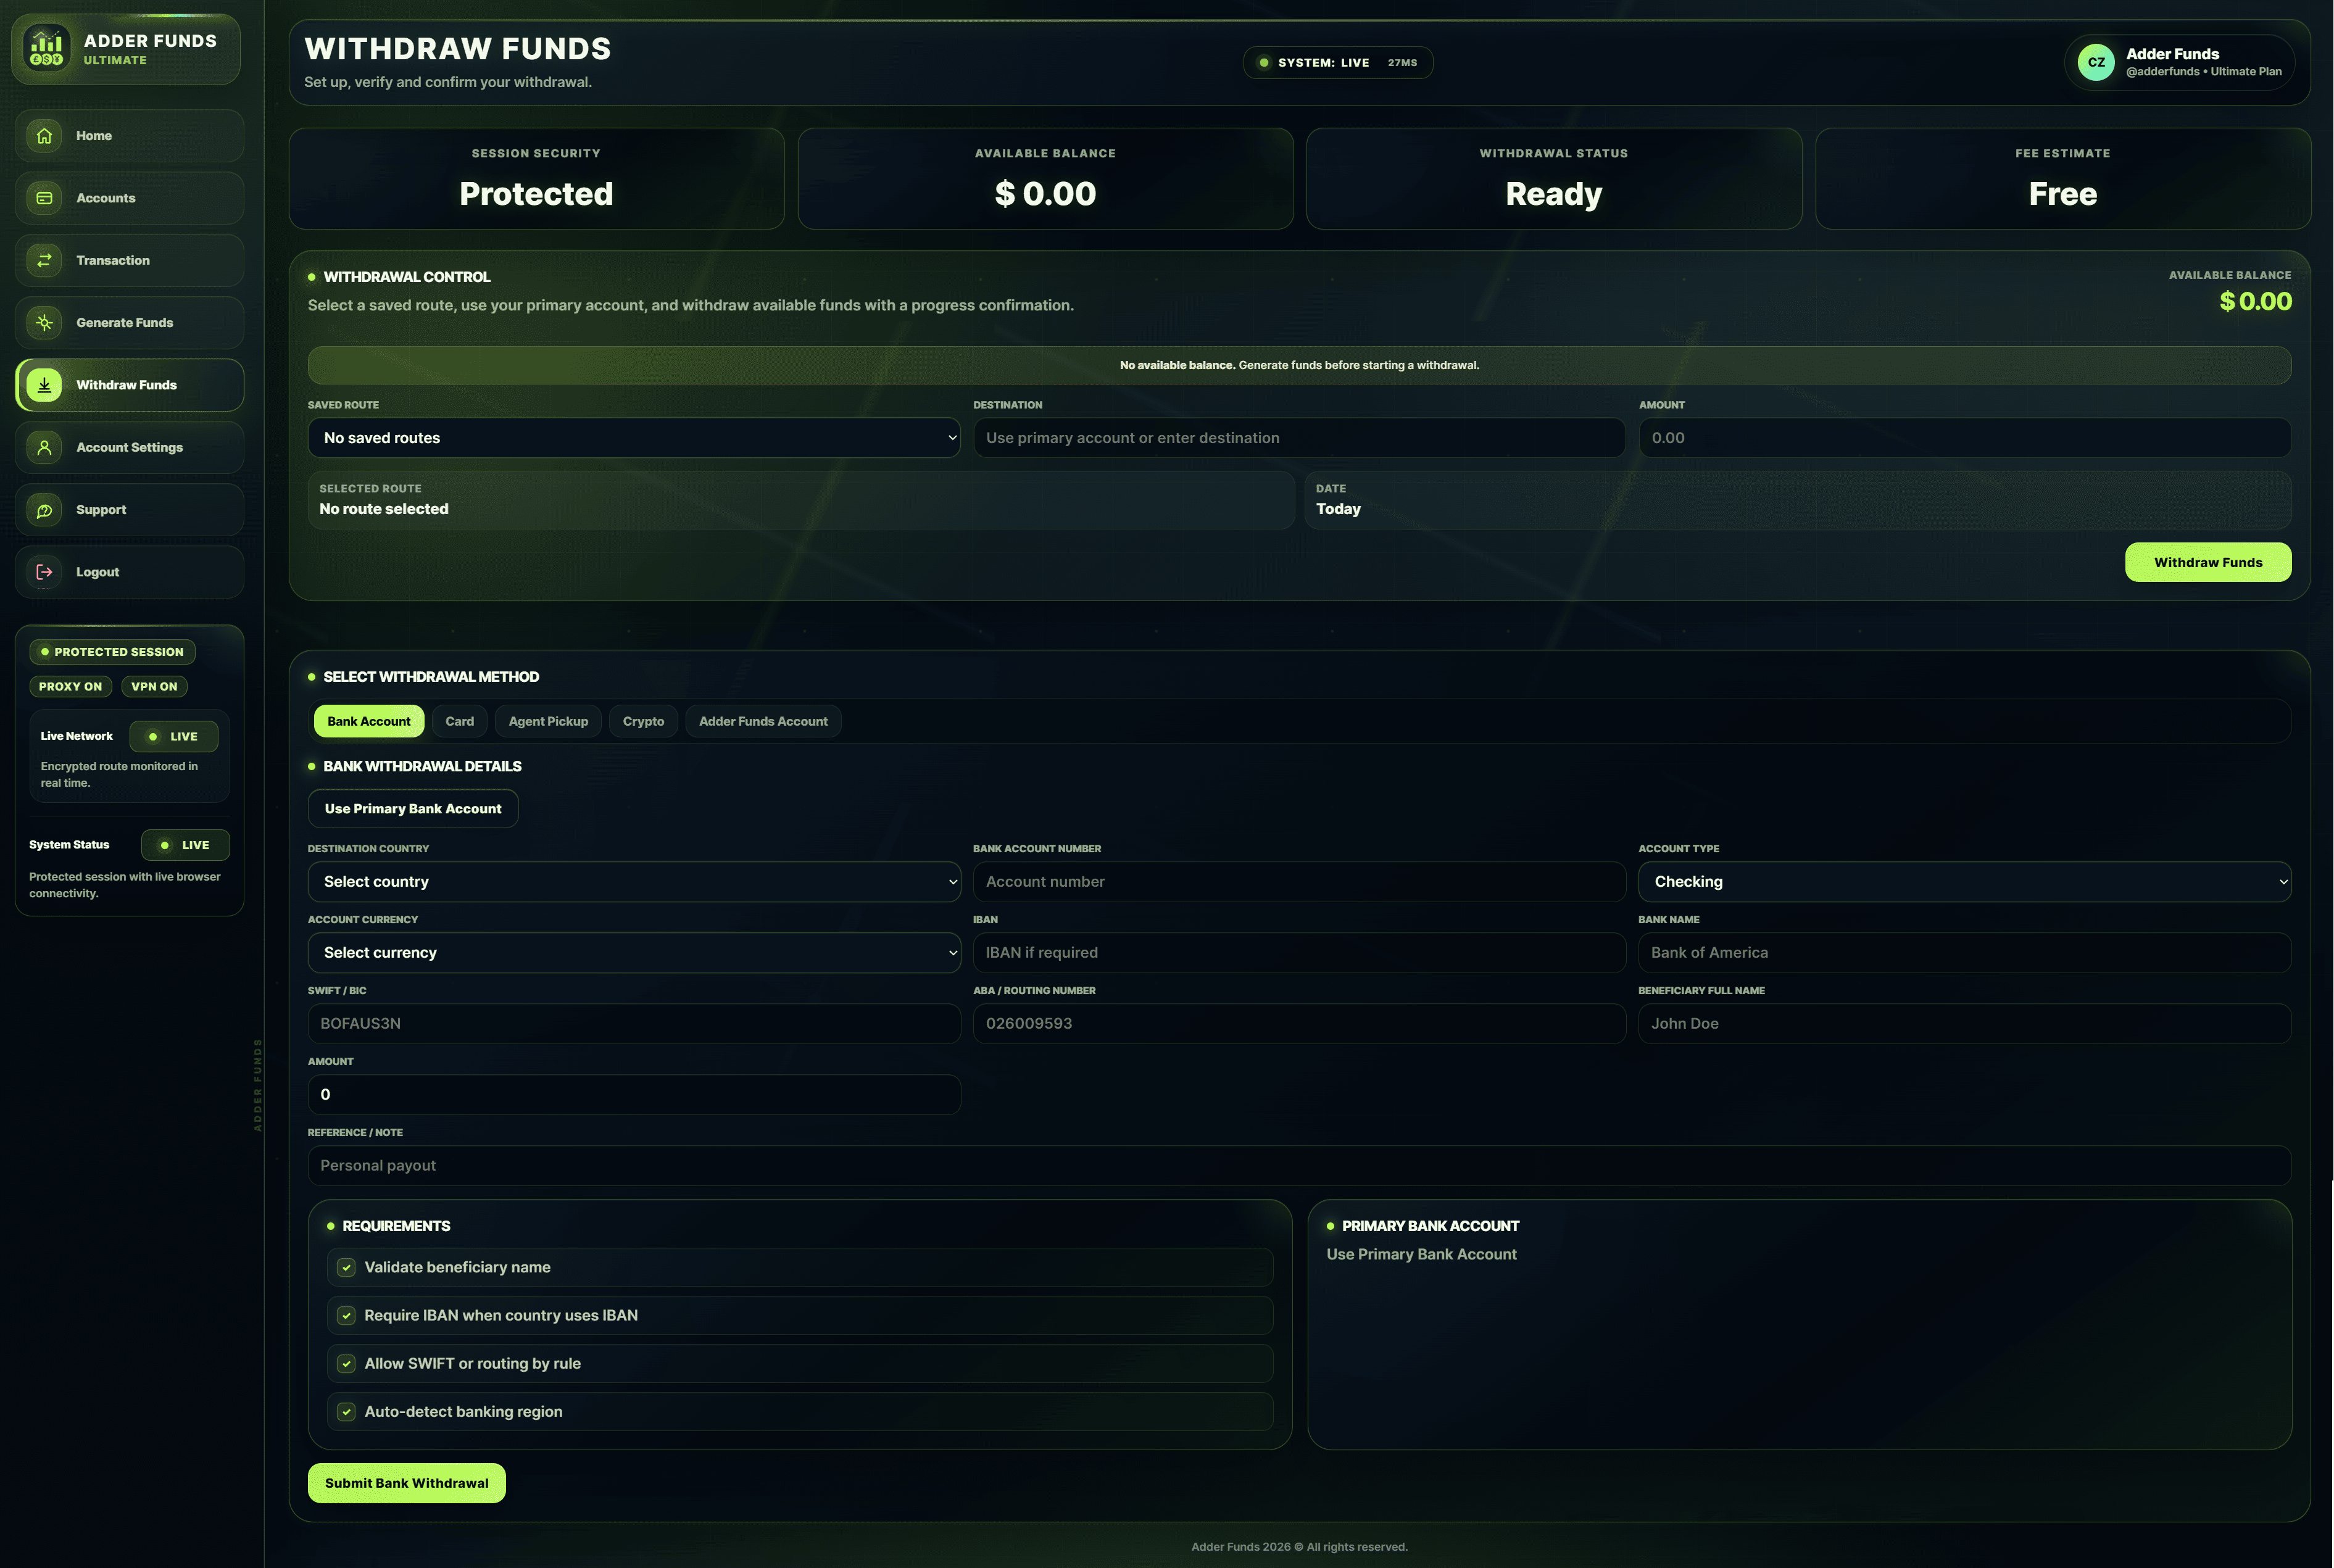
Task: Switch to the Card method tab
Action: click(x=460, y=721)
